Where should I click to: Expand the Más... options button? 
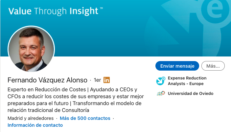coord(213,66)
